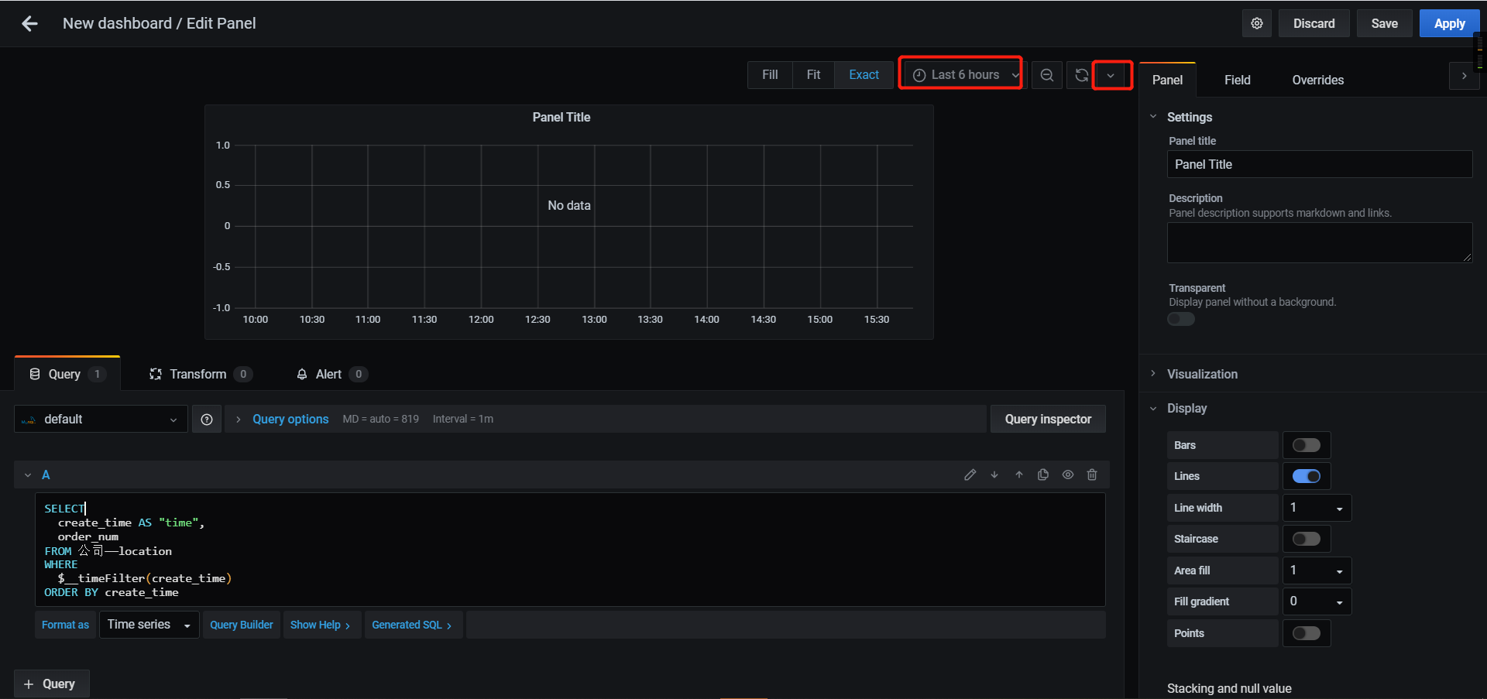Open the auto-refresh interval dropdown

pos(1111,74)
